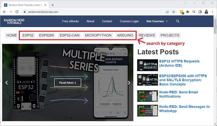Click the Node-RED email post thumbnail

[148, 96]
